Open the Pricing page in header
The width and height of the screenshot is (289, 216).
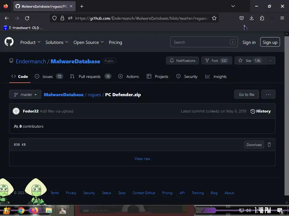point(115,42)
